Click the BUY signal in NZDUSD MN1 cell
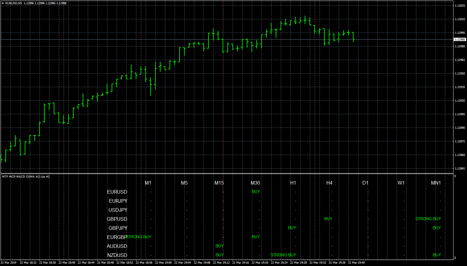The height and width of the screenshot is (266, 467). (437, 255)
